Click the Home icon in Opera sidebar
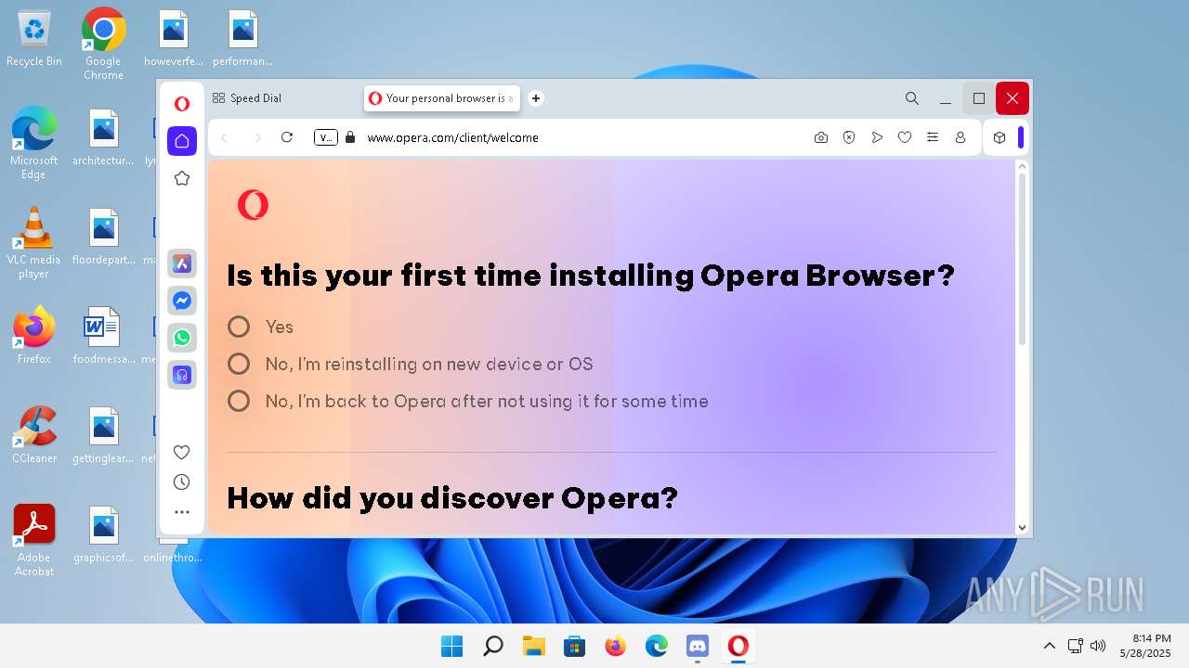This screenshot has width=1189, height=668. pyautogui.click(x=182, y=141)
